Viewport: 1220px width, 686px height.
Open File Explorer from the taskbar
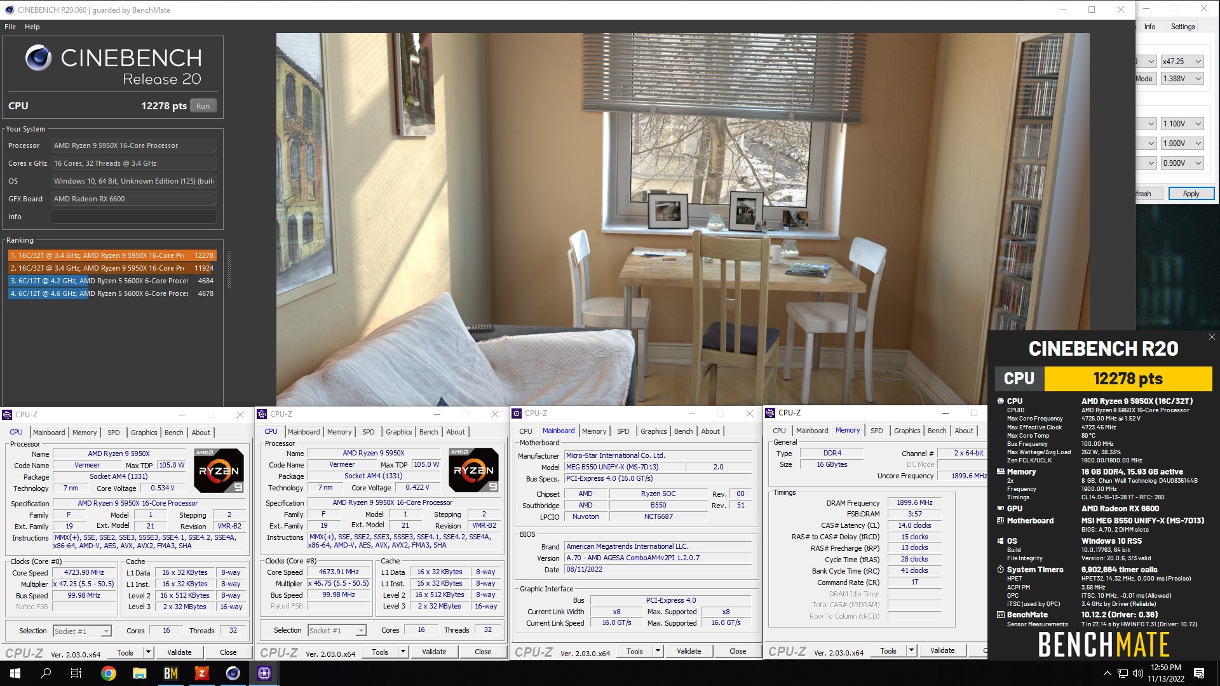click(x=140, y=673)
